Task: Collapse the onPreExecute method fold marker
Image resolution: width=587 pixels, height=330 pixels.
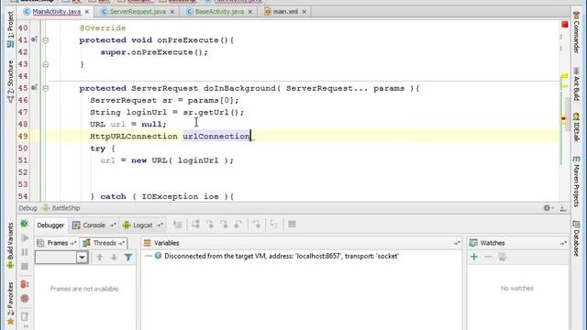Action: tap(45, 40)
